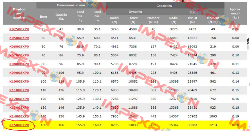The height and width of the screenshot is (131, 250).
Task: Click dynamic thrust value 13033
Action: [x=133, y=125]
